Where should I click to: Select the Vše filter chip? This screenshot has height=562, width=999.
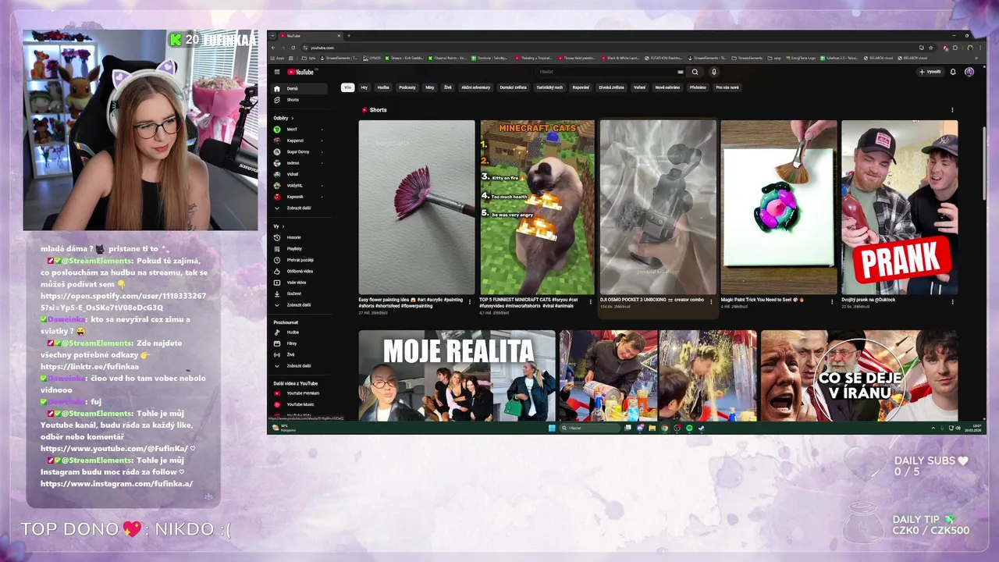[x=347, y=87]
